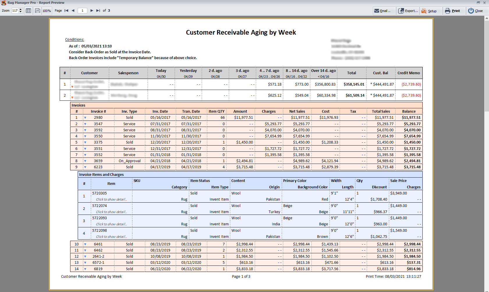Go to previous page arrow
Screen dimensions: 489x292
tap(73, 11)
